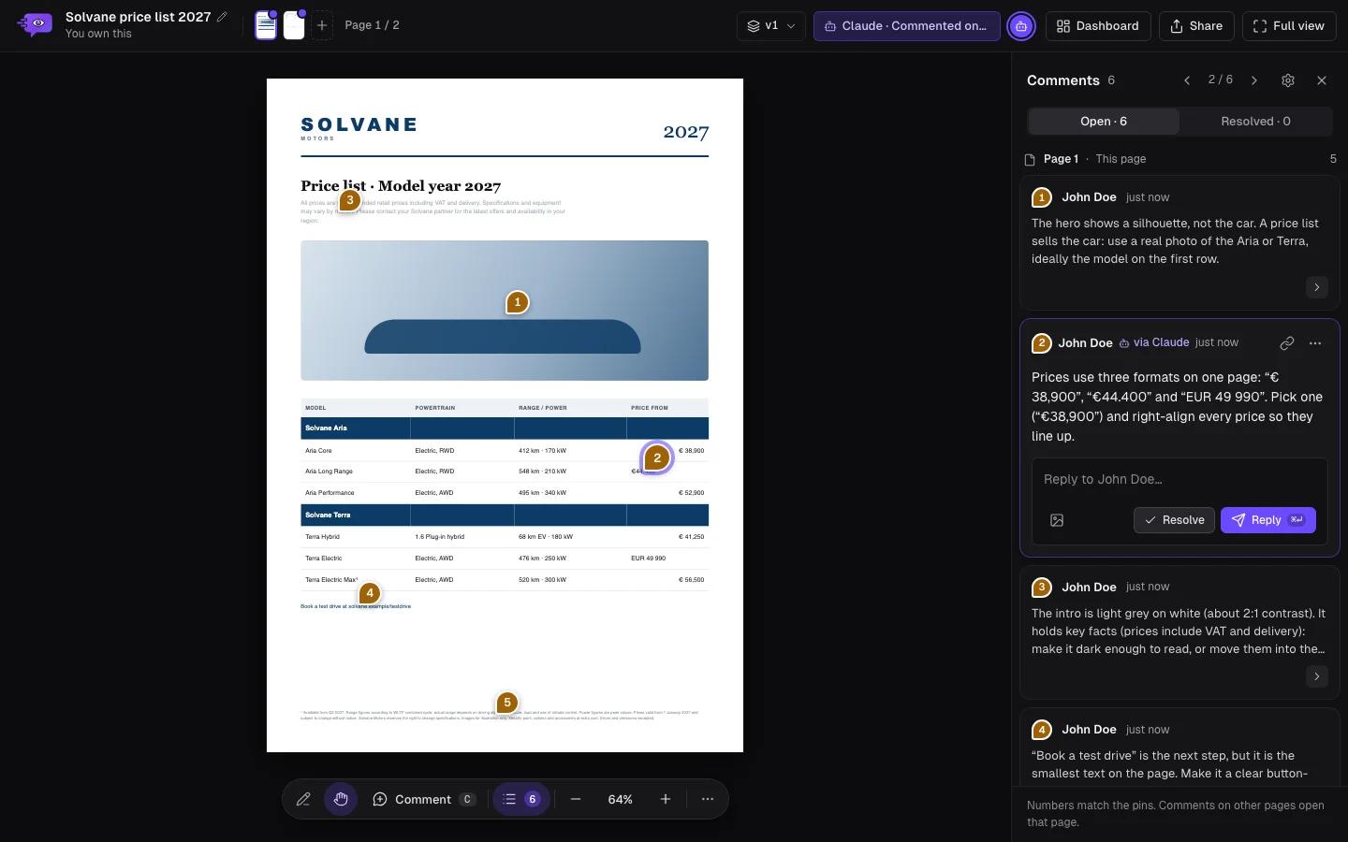Open the v1 version dropdown
This screenshot has height=842, width=1348.
point(771,26)
